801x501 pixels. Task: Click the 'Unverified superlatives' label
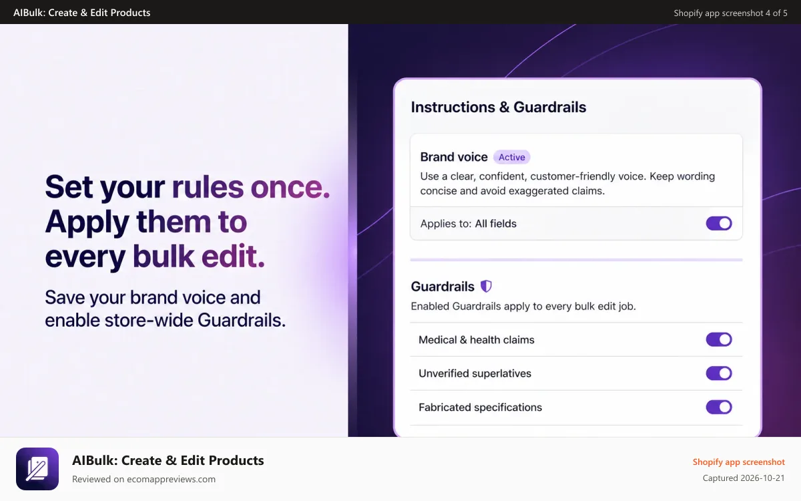pos(475,373)
